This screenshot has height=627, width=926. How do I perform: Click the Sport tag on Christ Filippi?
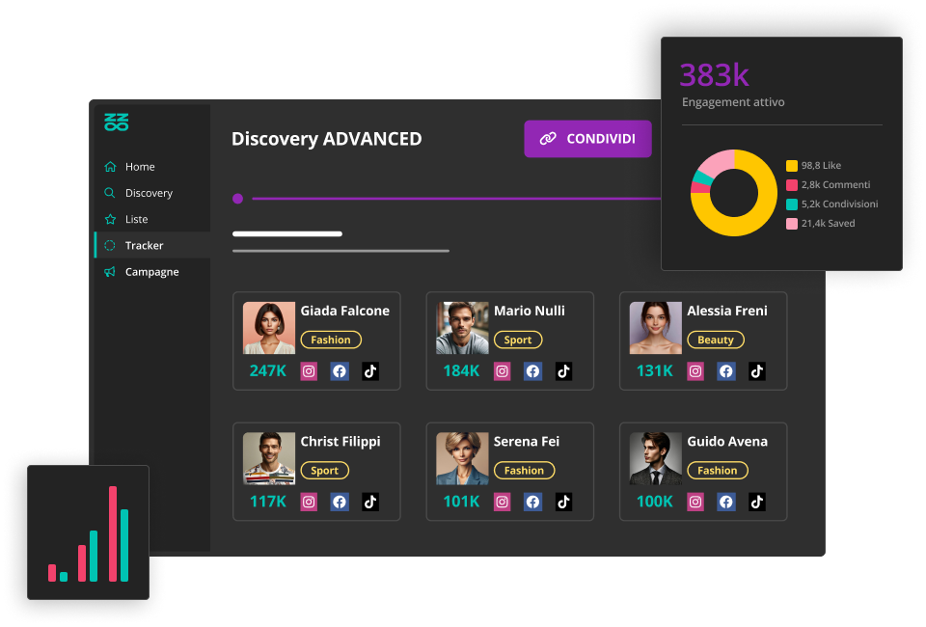(x=325, y=471)
